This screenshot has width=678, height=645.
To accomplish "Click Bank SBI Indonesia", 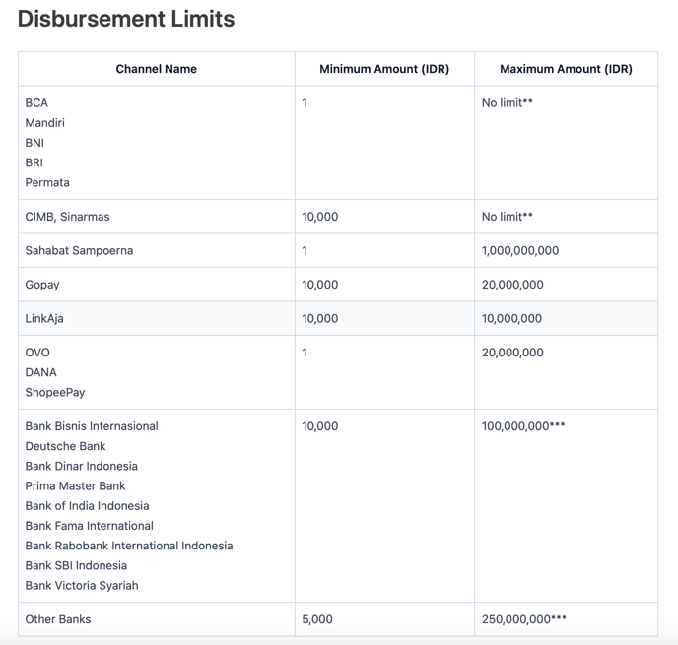I will [x=76, y=566].
